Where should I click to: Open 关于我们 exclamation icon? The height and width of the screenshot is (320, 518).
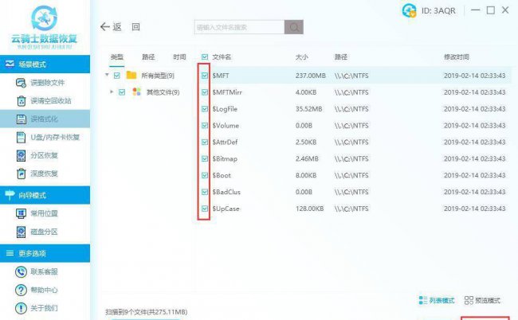click(22, 308)
